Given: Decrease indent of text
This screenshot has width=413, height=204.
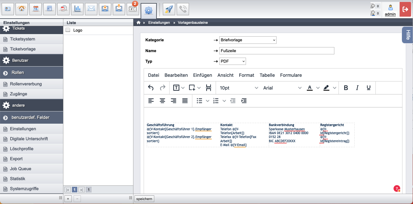Looking at the screenshot, I should click(233, 101).
